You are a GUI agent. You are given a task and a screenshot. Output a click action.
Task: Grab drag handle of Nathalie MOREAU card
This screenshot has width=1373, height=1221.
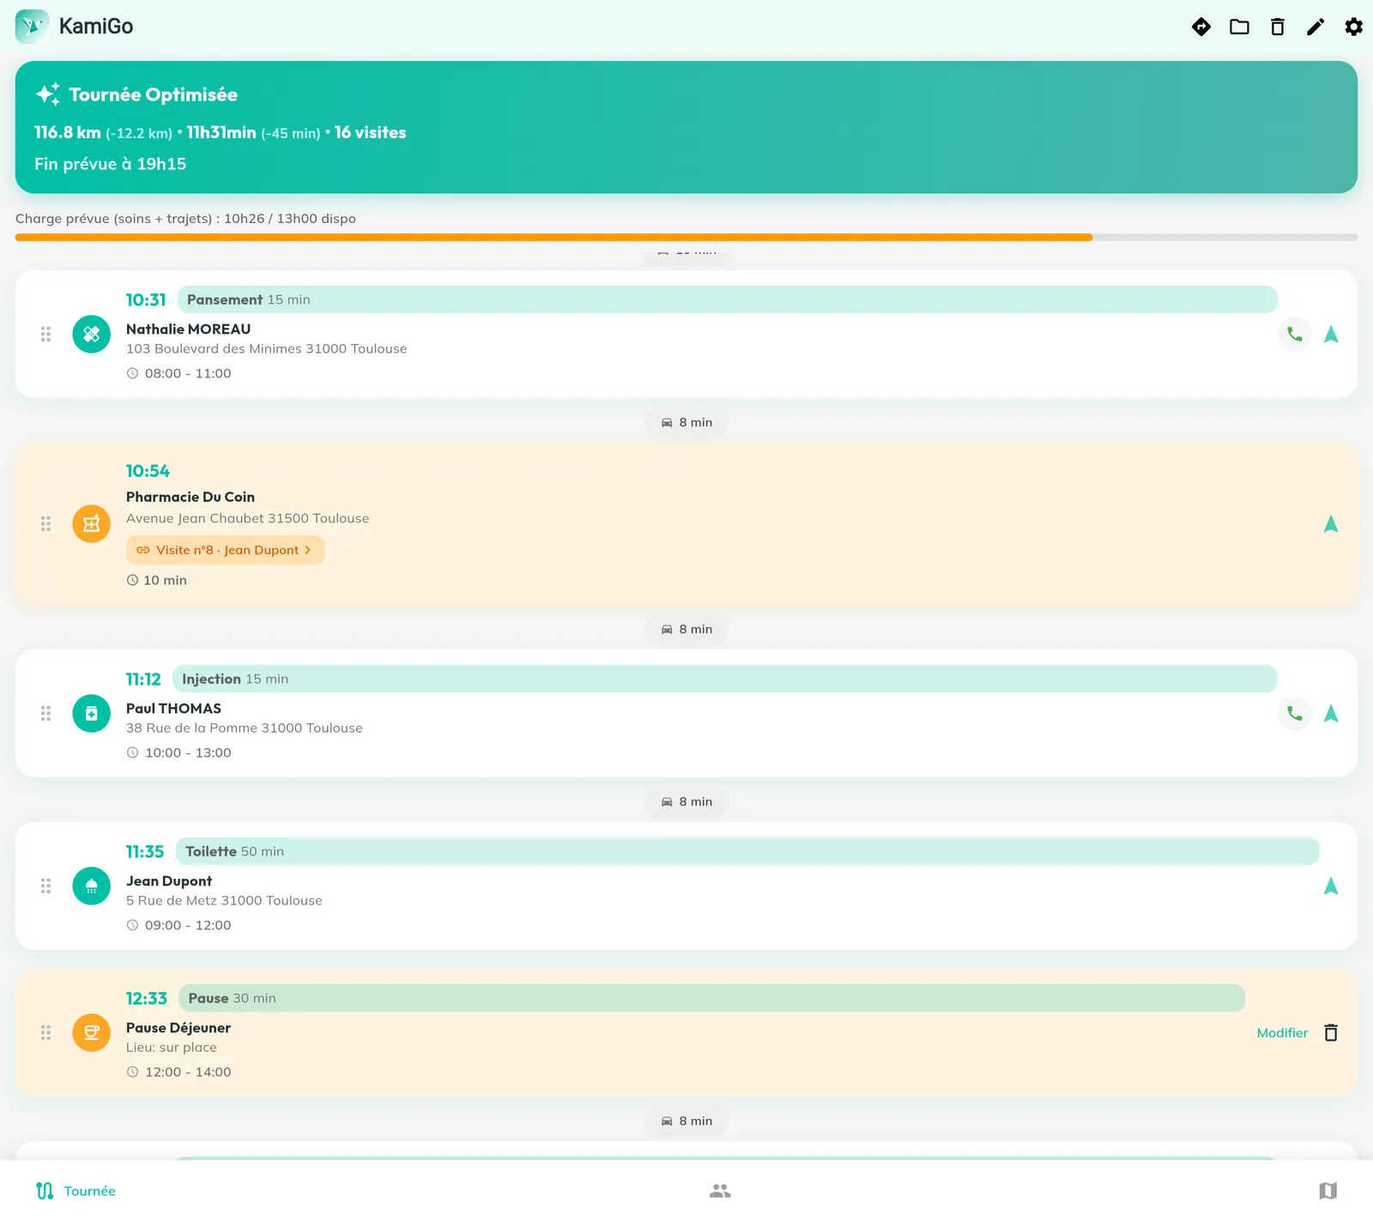pos(45,335)
